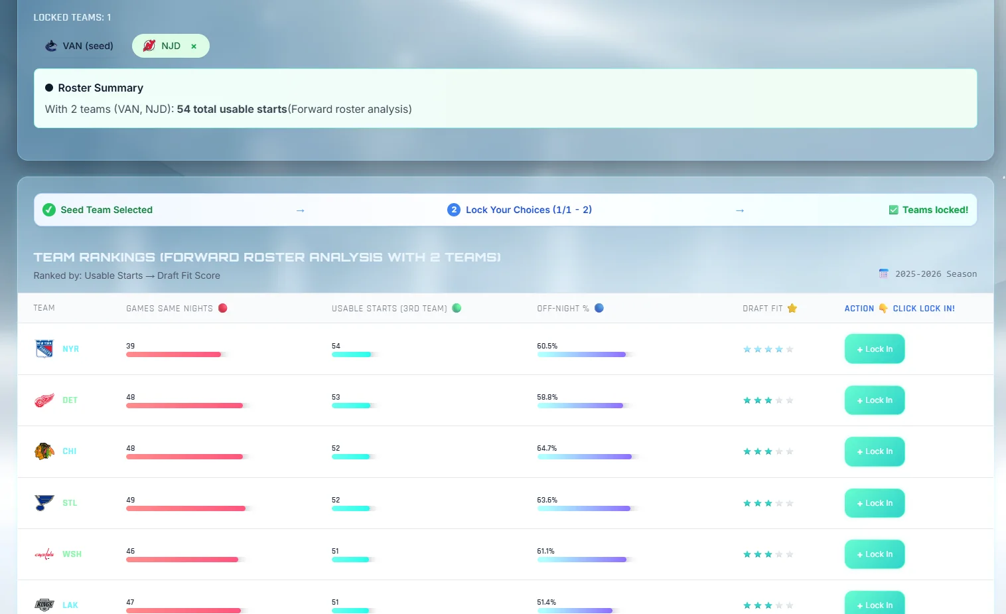Lock in the CHI team
This screenshot has width=1006, height=614.
875,451
